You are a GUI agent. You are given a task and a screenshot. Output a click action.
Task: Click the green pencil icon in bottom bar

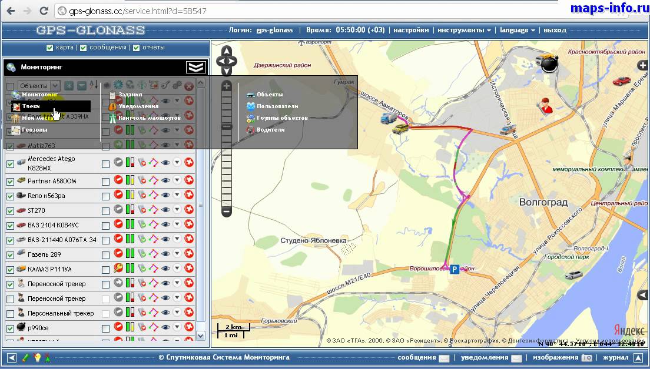pos(25,357)
